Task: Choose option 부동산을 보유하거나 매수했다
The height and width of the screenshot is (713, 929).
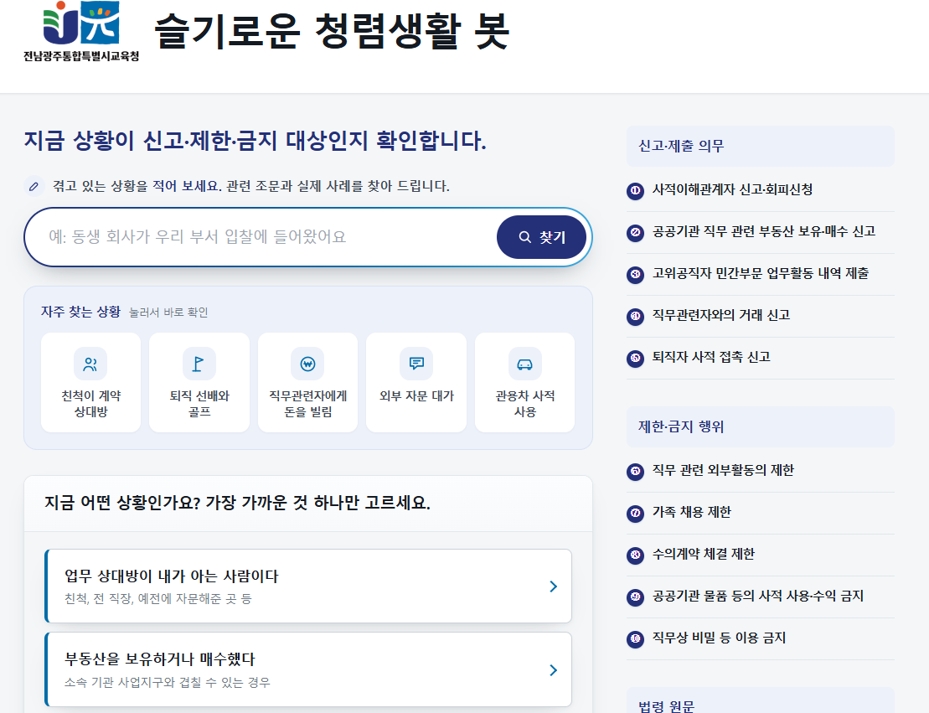Action: click(308, 669)
